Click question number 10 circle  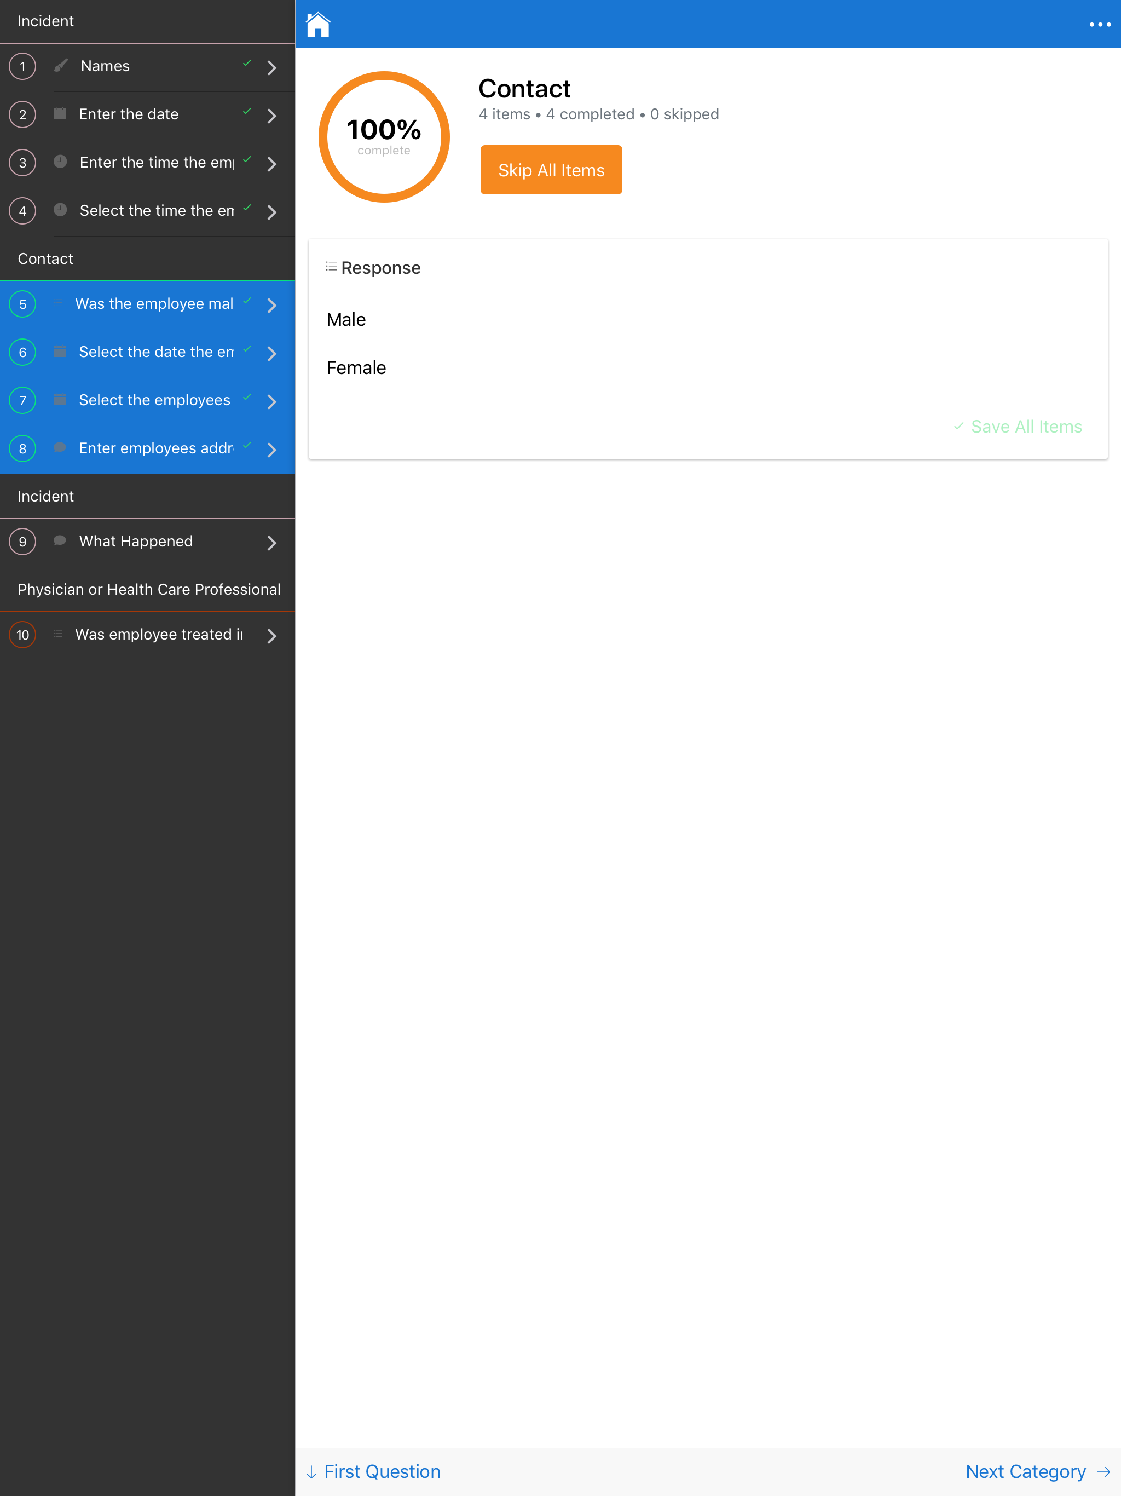tap(23, 635)
